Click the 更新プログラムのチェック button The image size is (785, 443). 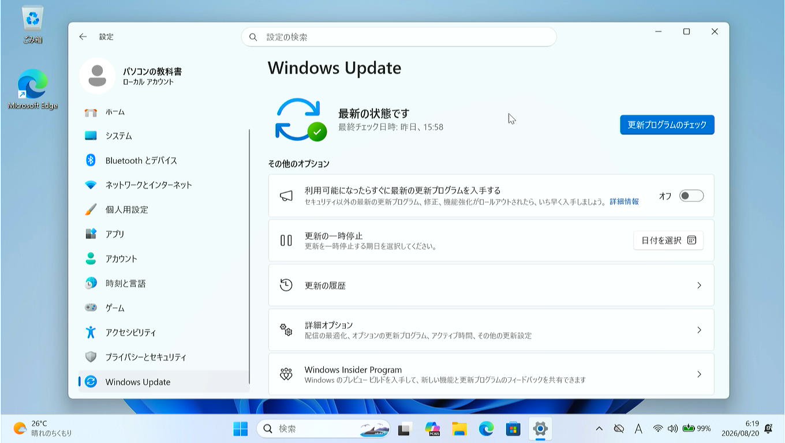[667, 125]
